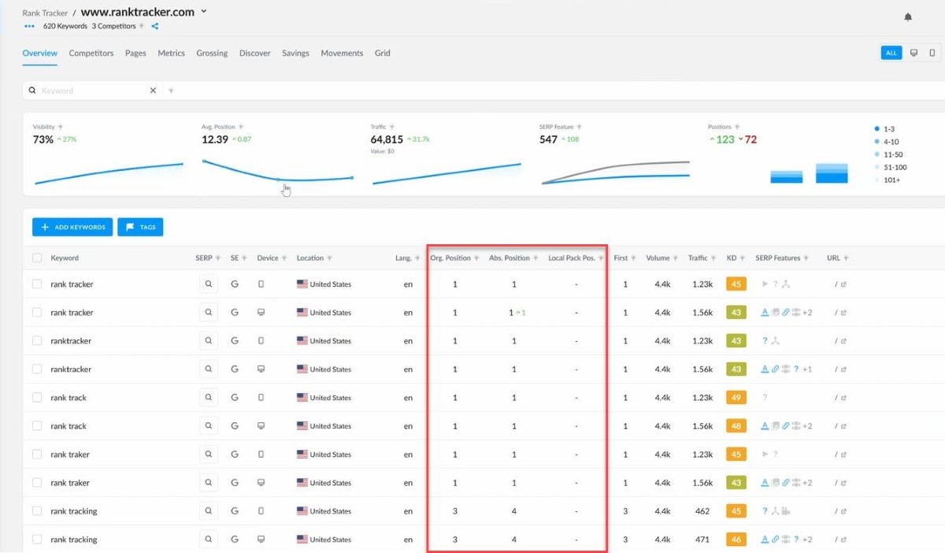945x553 pixels.
Task: Select all keywords via header checkbox
Action: (x=37, y=258)
